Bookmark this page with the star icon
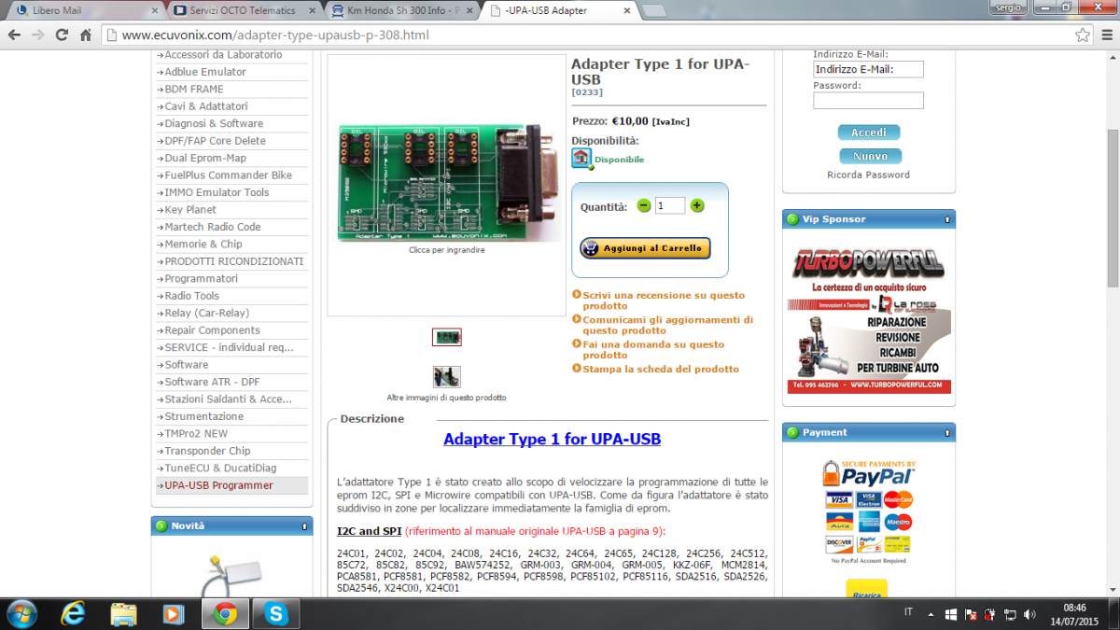The height and width of the screenshot is (630, 1120). tap(1082, 35)
